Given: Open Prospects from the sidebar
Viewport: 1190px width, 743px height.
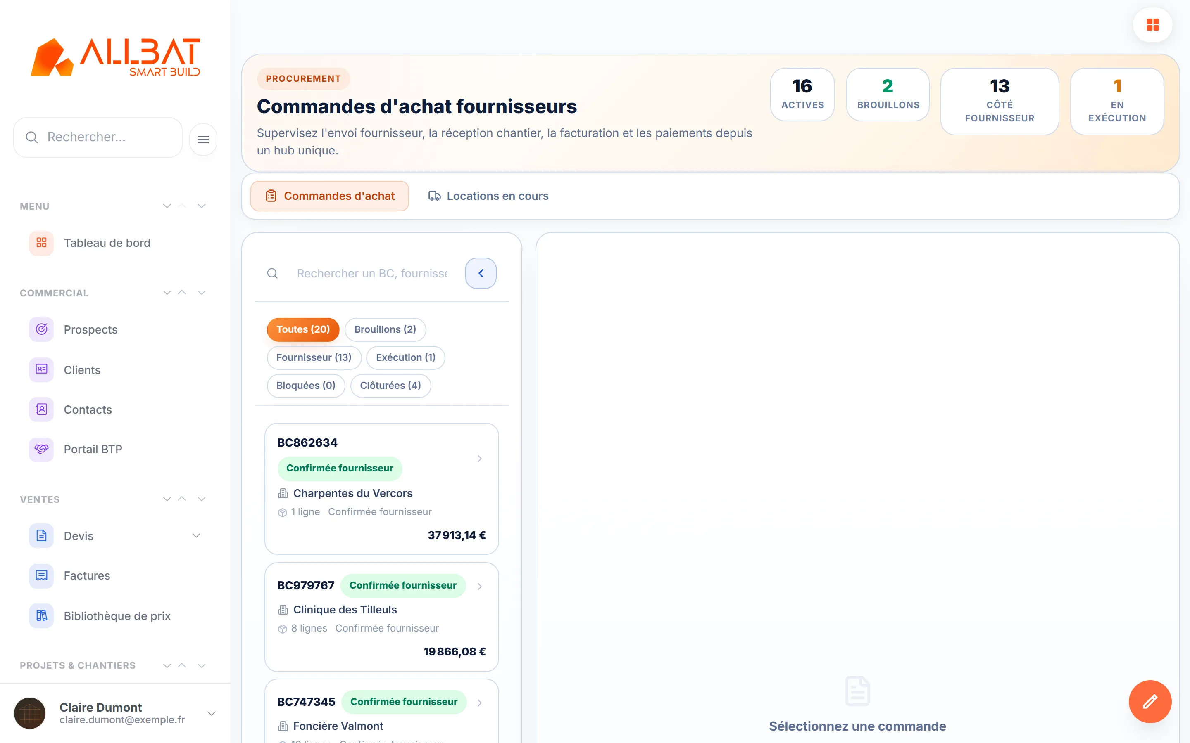Looking at the screenshot, I should pyautogui.click(x=90, y=329).
